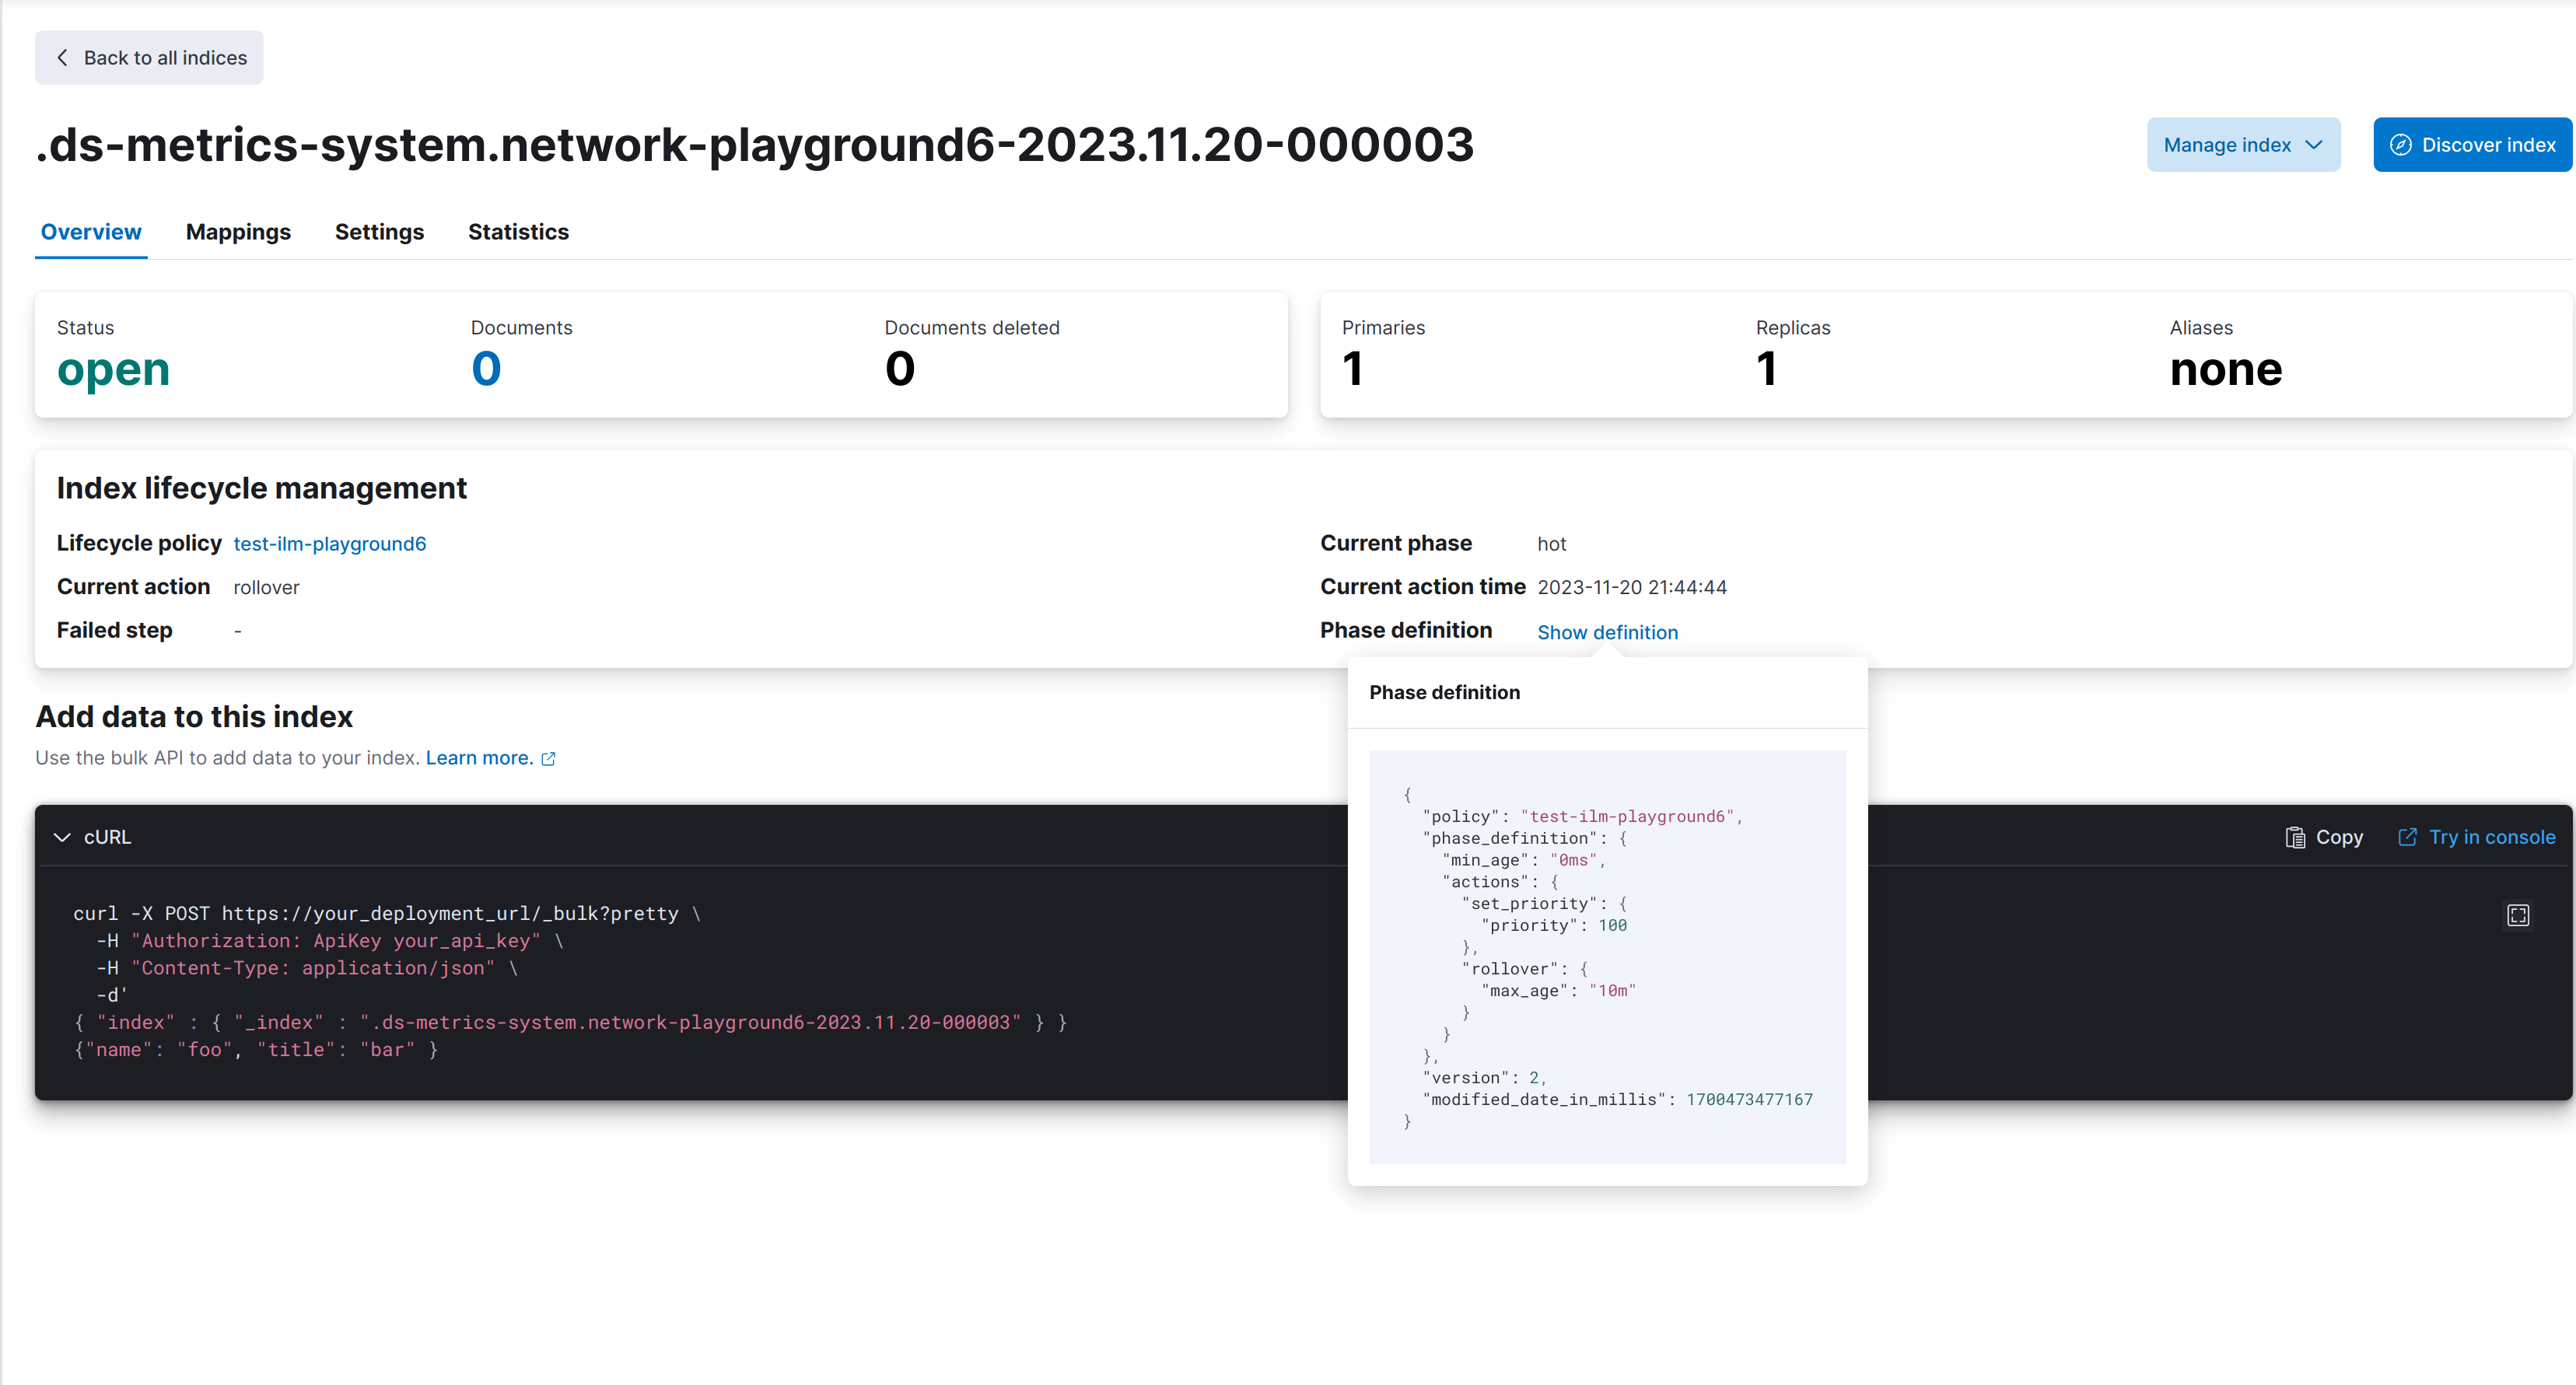Click the Try in console popout icon
Screen dimensions: 2576x1385
[2407, 837]
